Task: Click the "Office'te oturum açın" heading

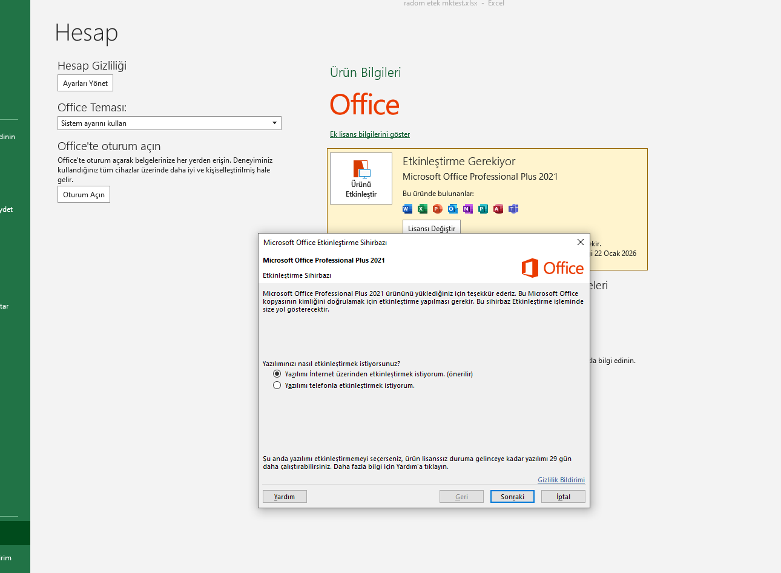Action: [109, 146]
